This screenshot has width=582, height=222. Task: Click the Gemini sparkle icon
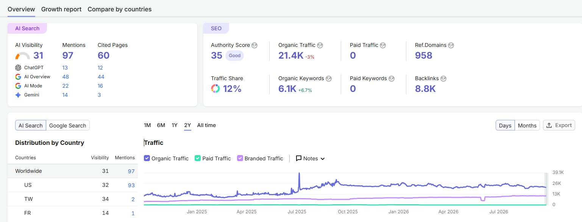(x=18, y=95)
